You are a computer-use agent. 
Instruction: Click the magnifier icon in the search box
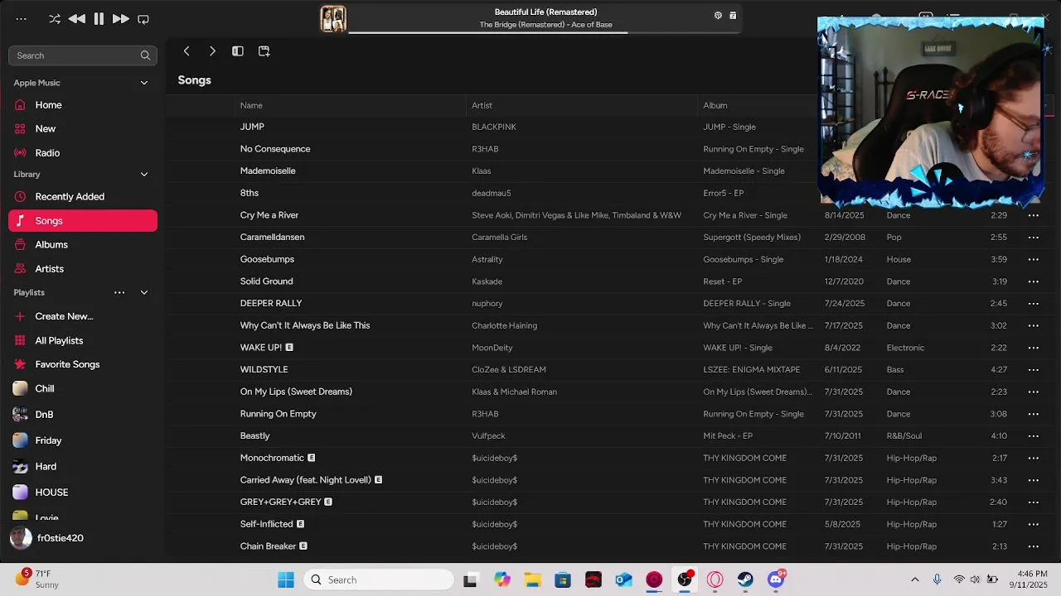tap(145, 55)
